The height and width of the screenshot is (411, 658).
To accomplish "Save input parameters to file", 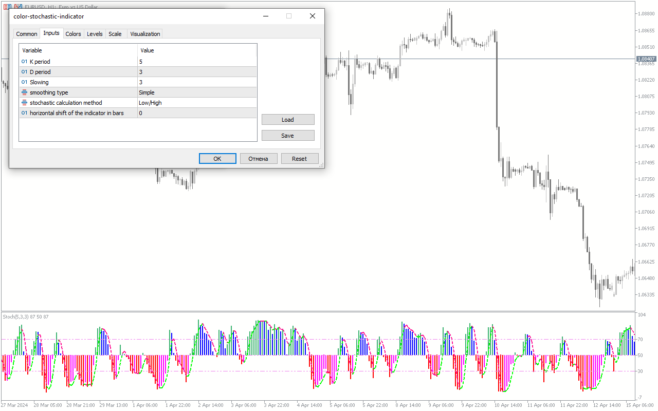I will 288,136.
